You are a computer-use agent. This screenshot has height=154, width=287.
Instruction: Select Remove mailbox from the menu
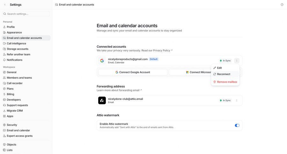(227, 82)
